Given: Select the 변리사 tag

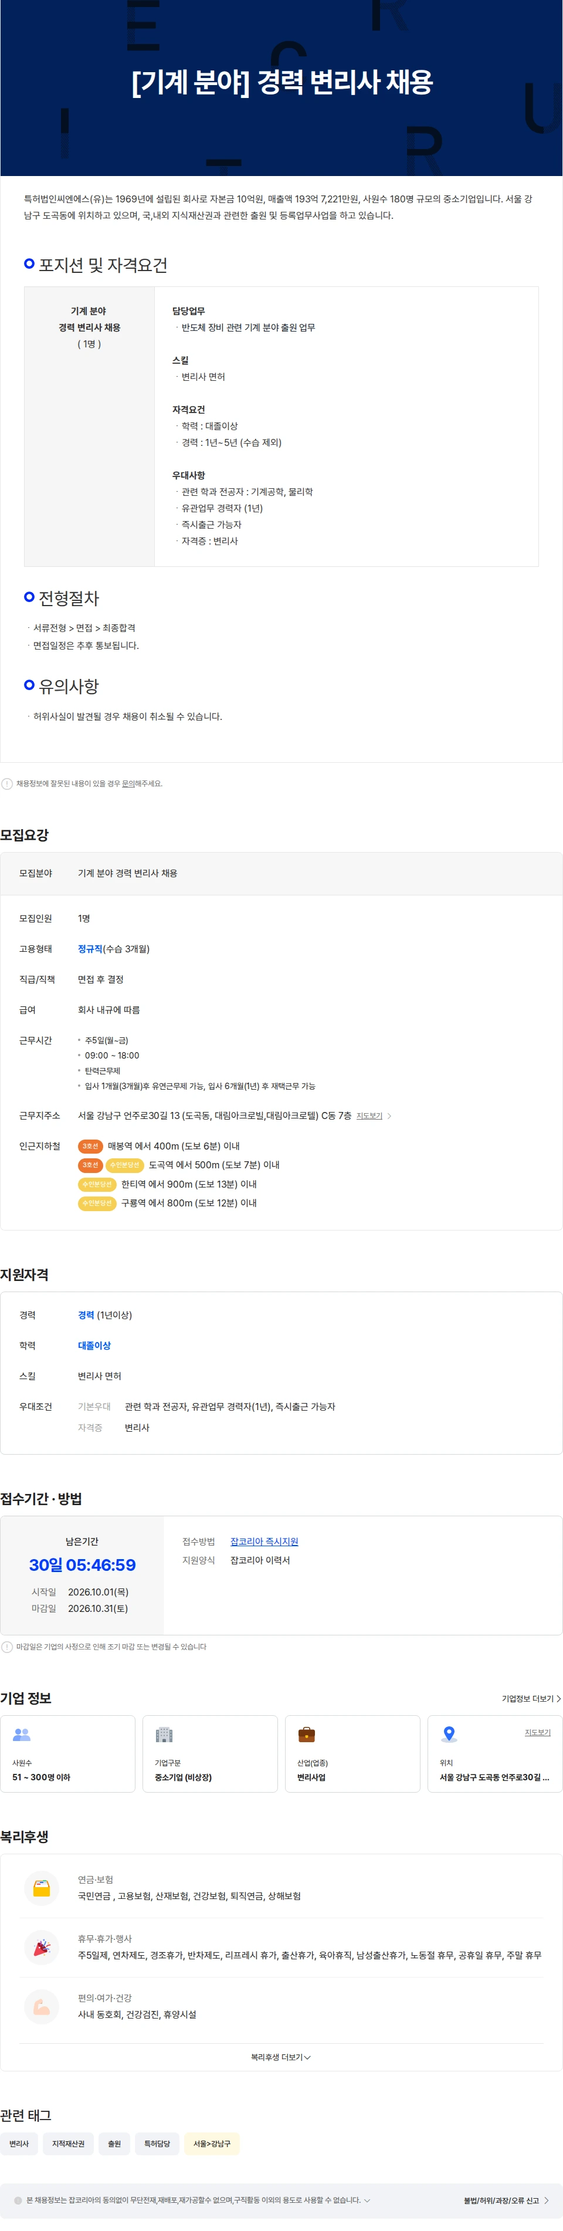Looking at the screenshot, I should click(x=19, y=2144).
